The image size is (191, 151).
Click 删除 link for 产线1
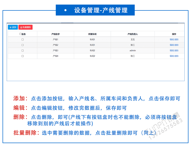coord(176,40)
